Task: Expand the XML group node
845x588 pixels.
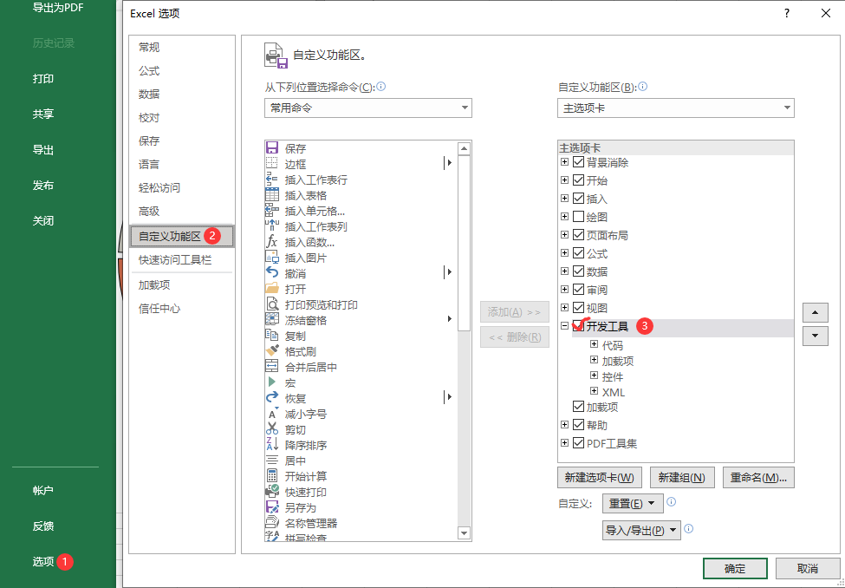Action: pyautogui.click(x=594, y=391)
